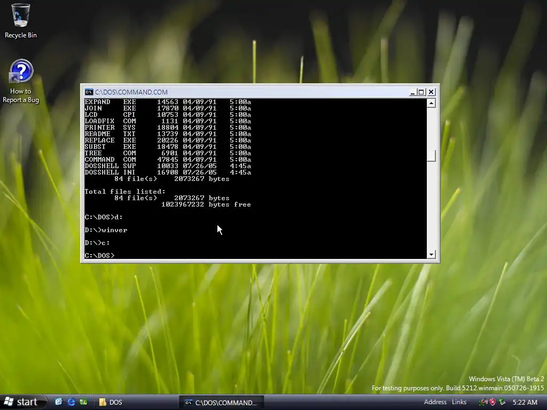Select the C:\DOS\COMMAND... taskbar button
Viewport: 547px width, 410px height.
[x=221, y=403]
